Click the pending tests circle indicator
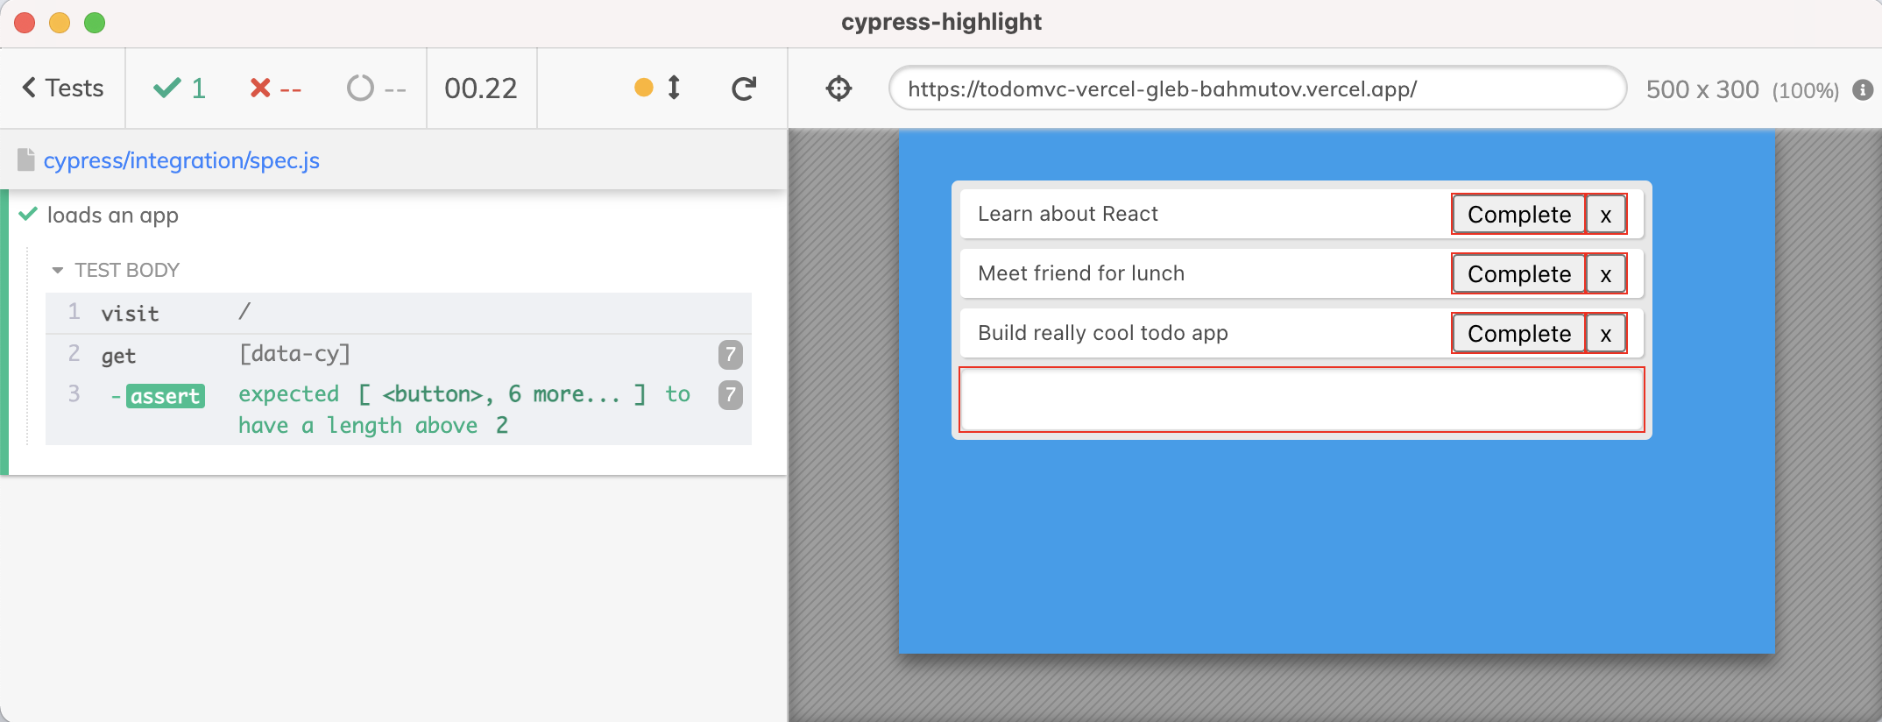 tap(376, 88)
